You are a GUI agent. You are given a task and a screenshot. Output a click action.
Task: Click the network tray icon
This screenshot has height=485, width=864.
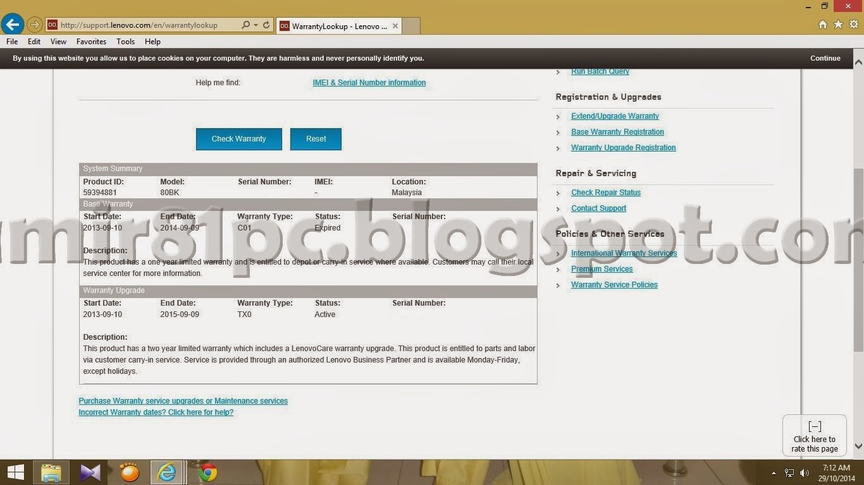(789, 472)
